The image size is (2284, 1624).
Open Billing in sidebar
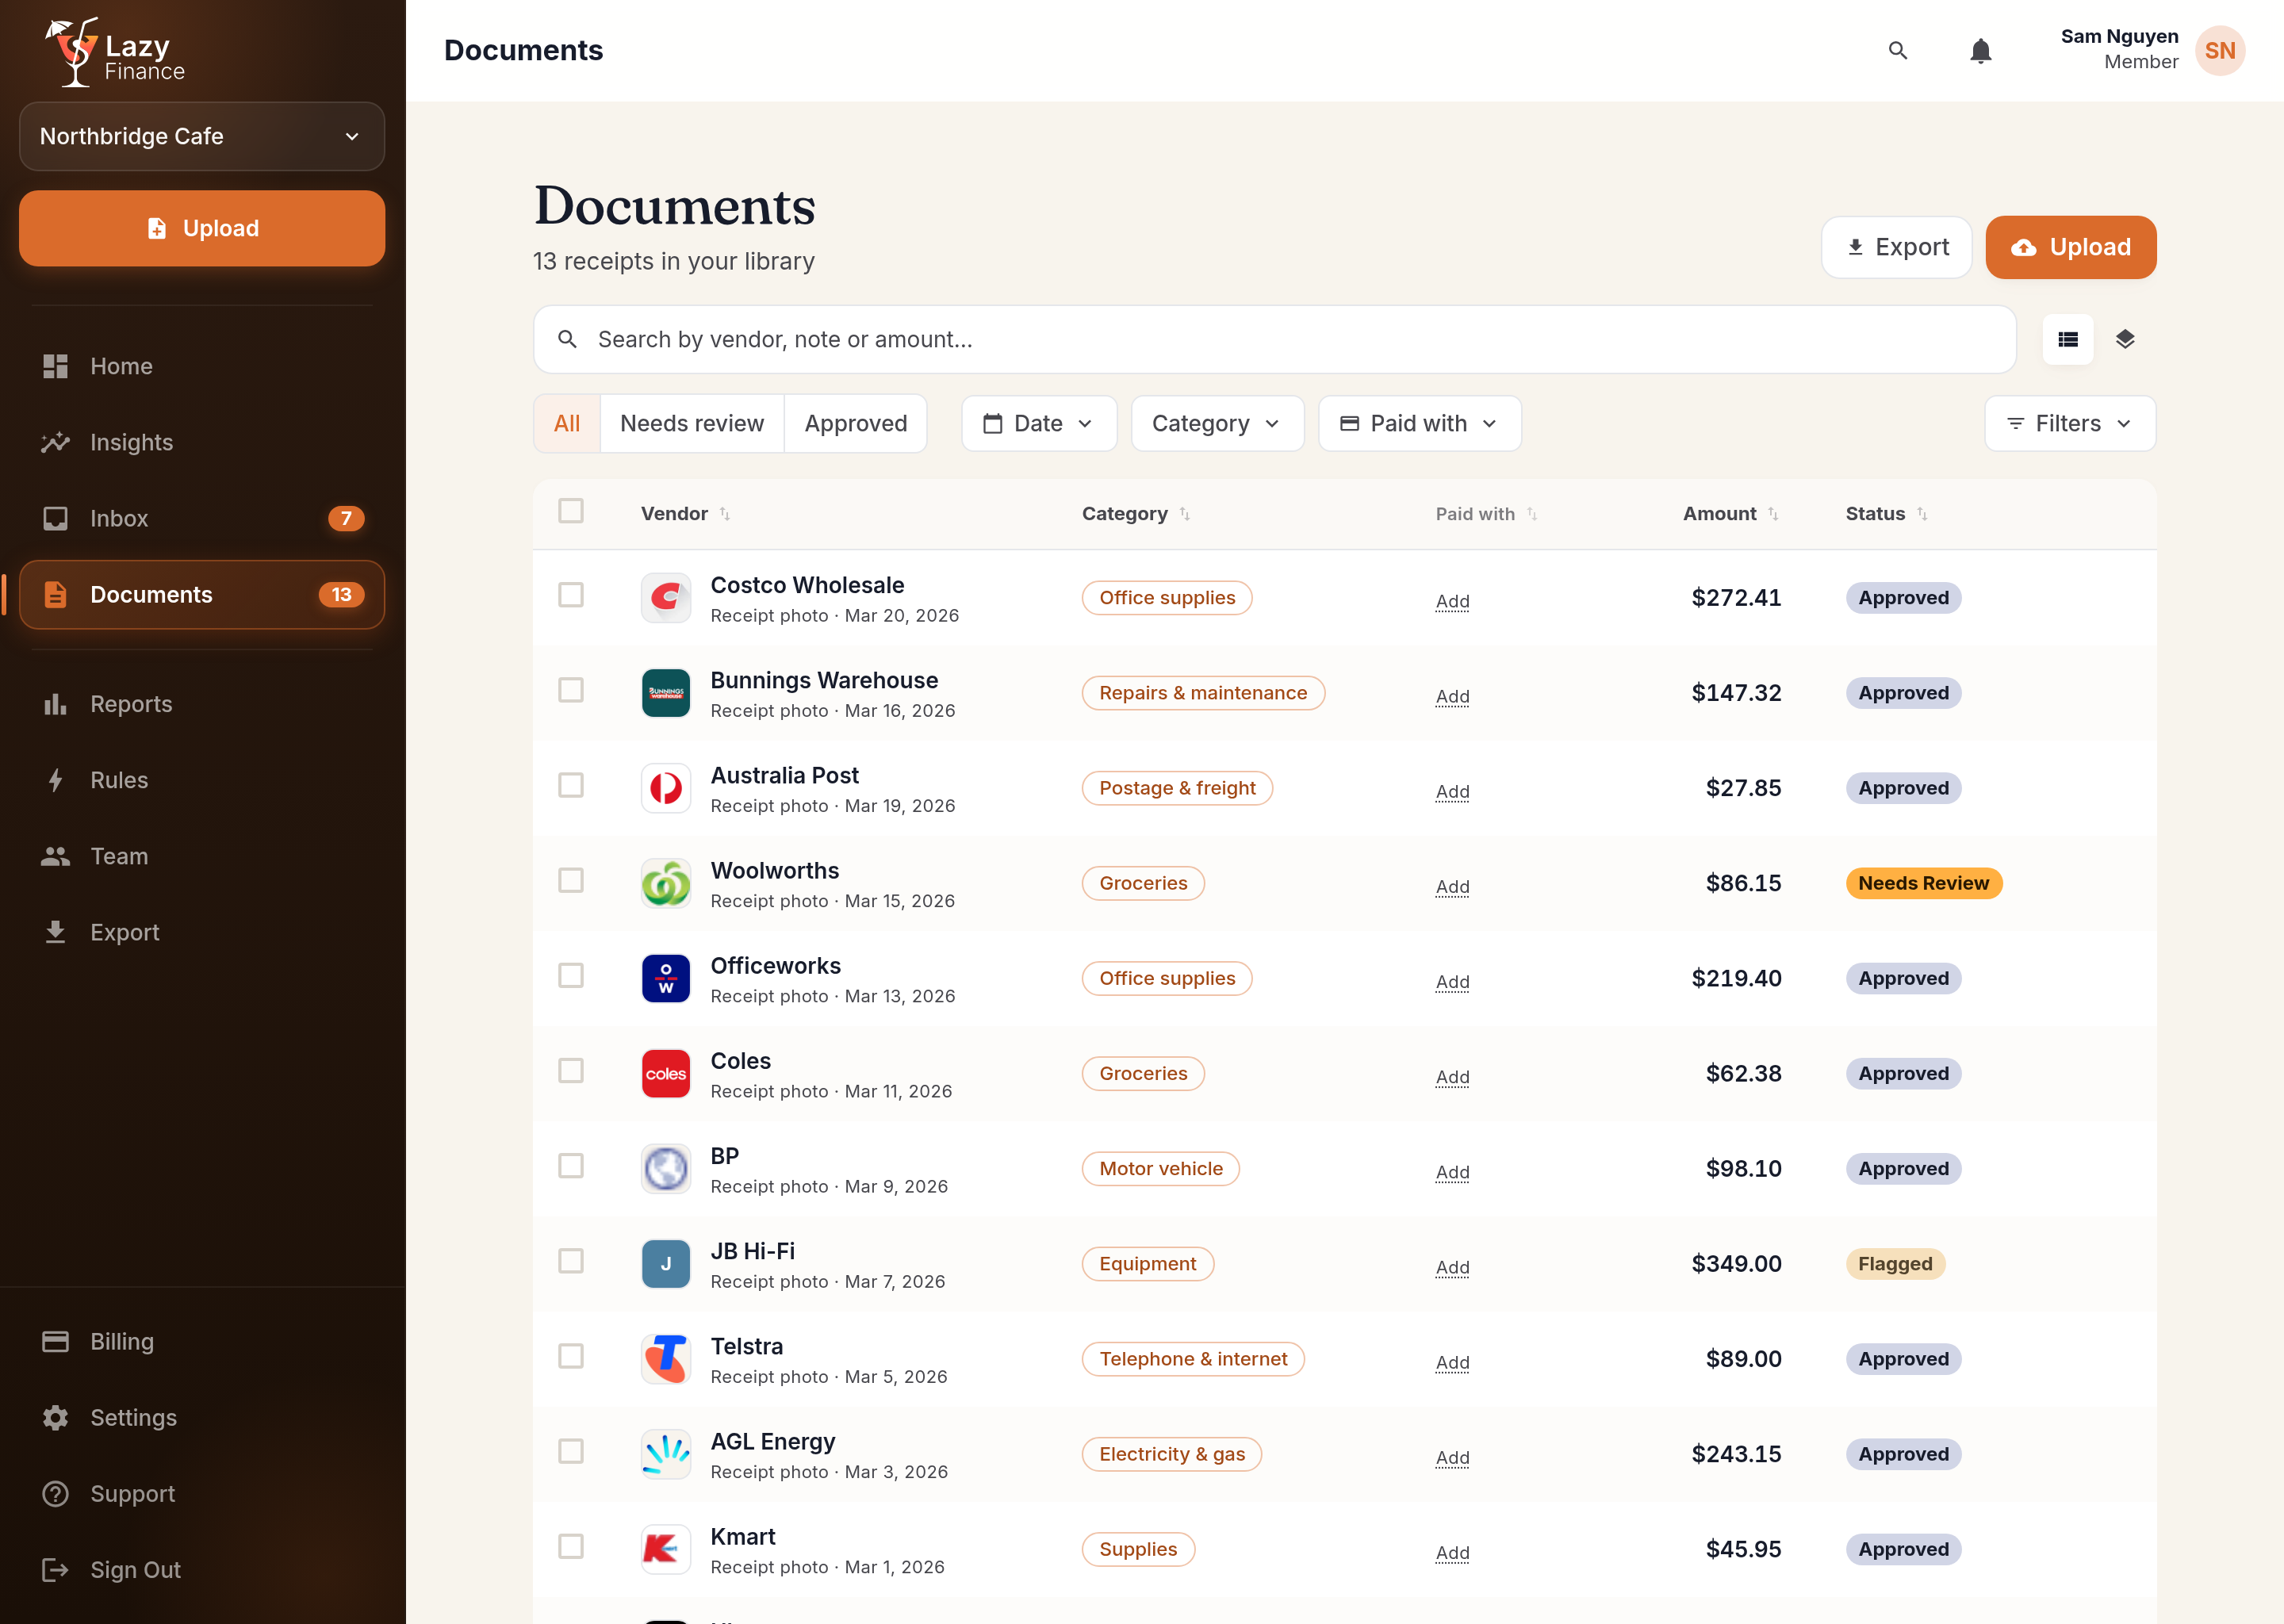tap(202, 1341)
